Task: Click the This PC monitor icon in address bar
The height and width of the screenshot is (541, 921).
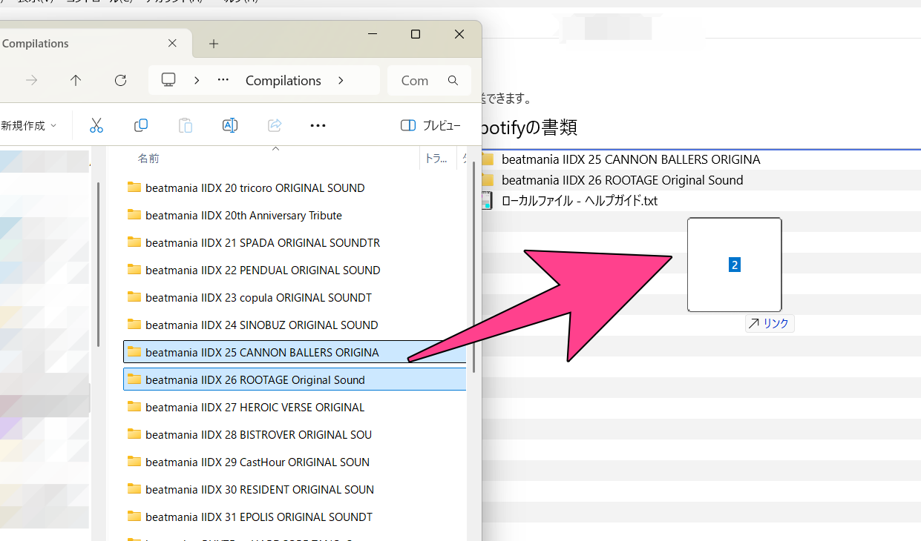Action: click(x=168, y=80)
